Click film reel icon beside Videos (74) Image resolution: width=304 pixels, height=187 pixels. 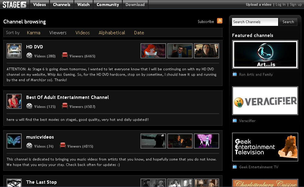pyautogui.click(x=29, y=146)
